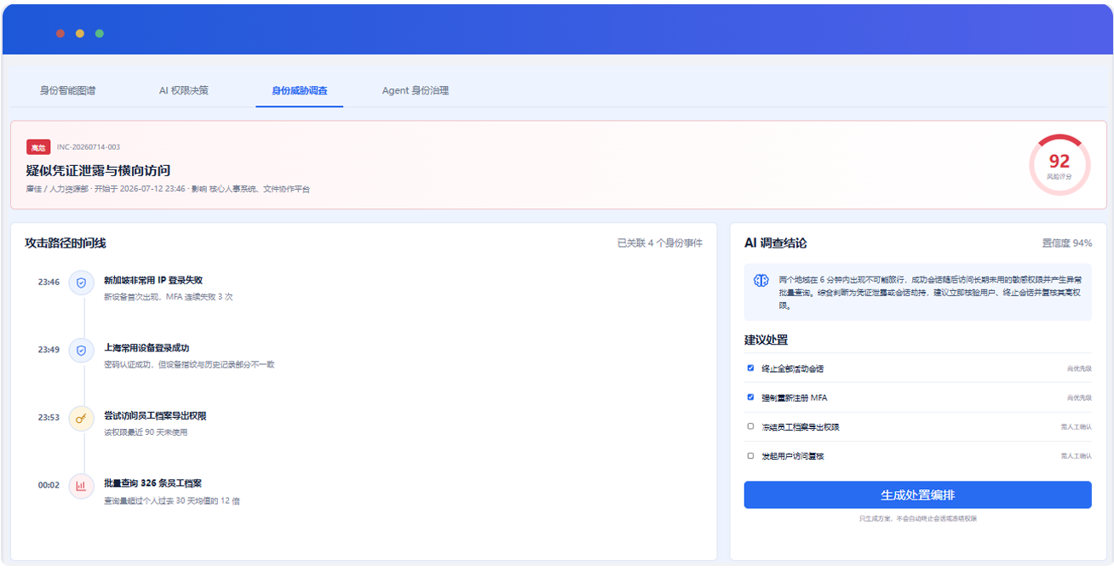Click the shield icon for the 23:49 Shanghai login event
The height and width of the screenshot is (577, 1114).
(81, 351)
